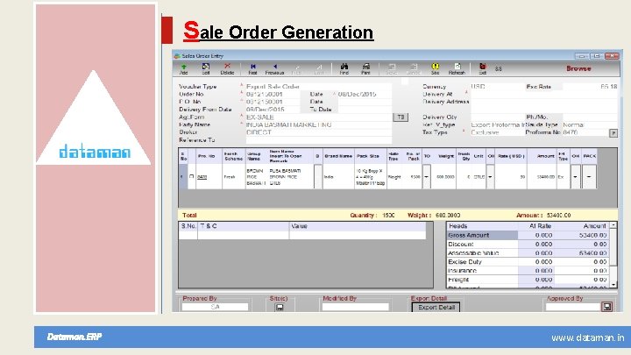
Task: Click the Brand Name column header
Action: coord(338,156)
